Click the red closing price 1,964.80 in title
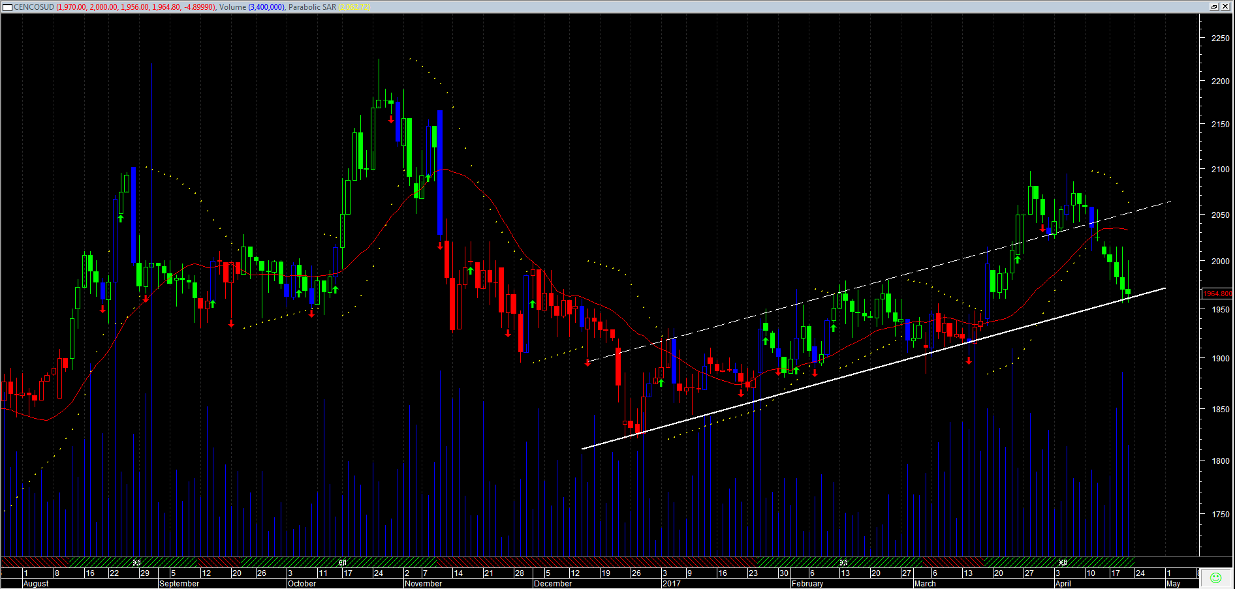The height and width of the screenshot is (589, 1235). coord(166,7)
